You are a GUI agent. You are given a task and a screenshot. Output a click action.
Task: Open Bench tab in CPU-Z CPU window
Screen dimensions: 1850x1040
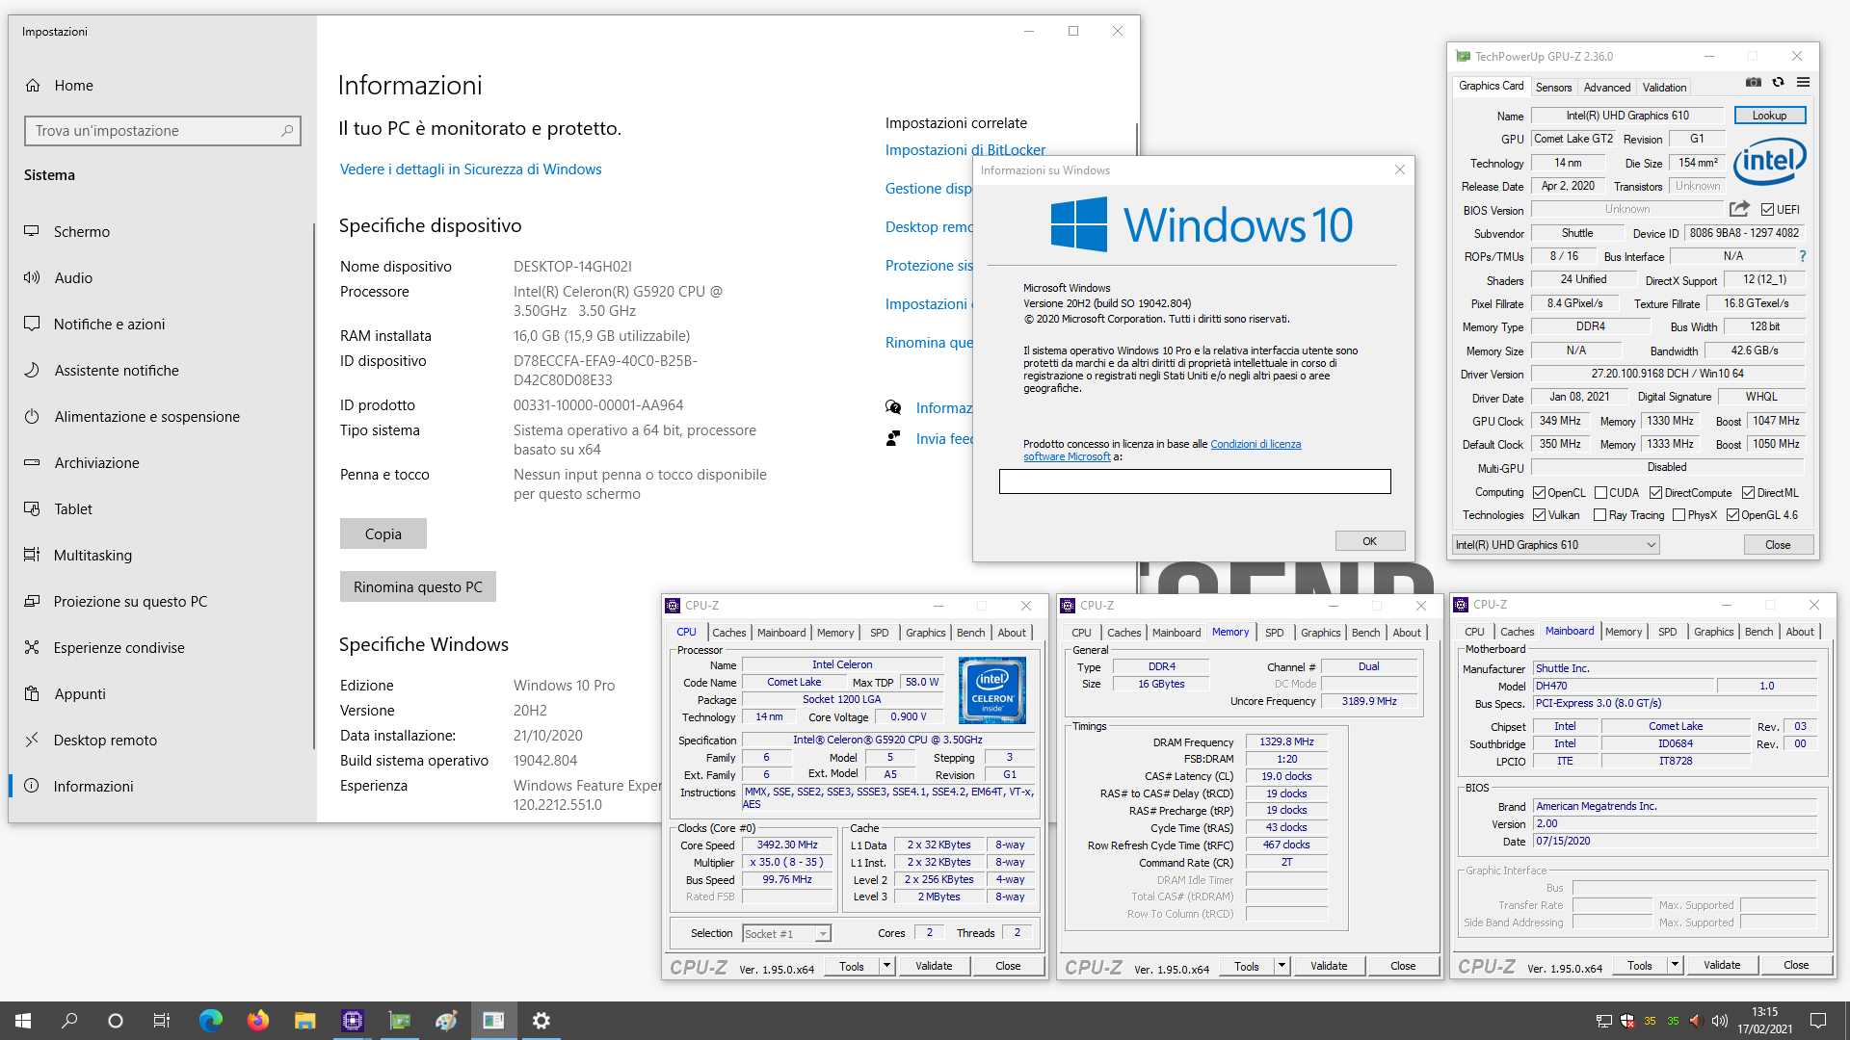pyautogui.click(x=970, y=633)
